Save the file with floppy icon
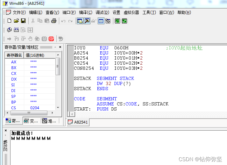Image resolution: width=227 pixels, height=165 pixels. pyautogui.click(x=23, y=21)
